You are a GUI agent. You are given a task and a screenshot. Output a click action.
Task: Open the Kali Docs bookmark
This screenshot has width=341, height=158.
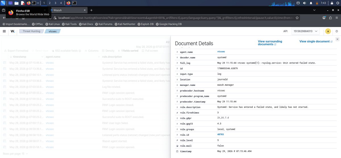click(86, 24)
